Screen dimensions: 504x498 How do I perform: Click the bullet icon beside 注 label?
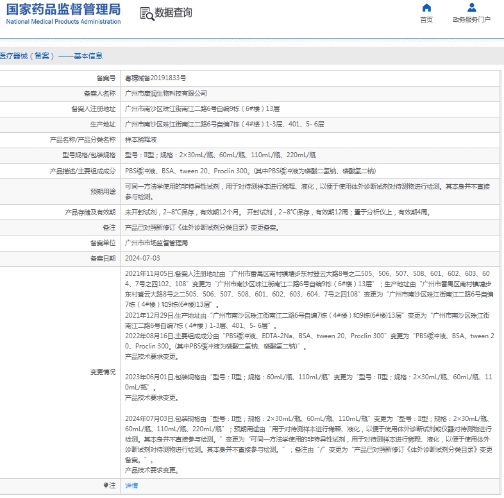pyautogui.click(x=106, y=485)
